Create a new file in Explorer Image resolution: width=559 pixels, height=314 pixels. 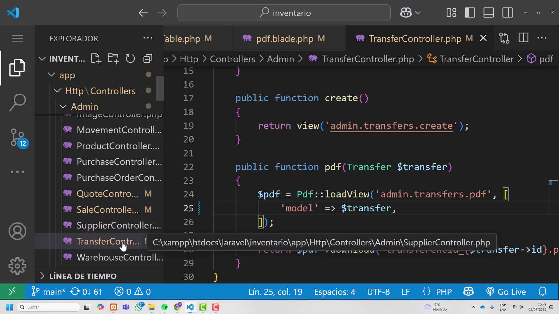96,59
